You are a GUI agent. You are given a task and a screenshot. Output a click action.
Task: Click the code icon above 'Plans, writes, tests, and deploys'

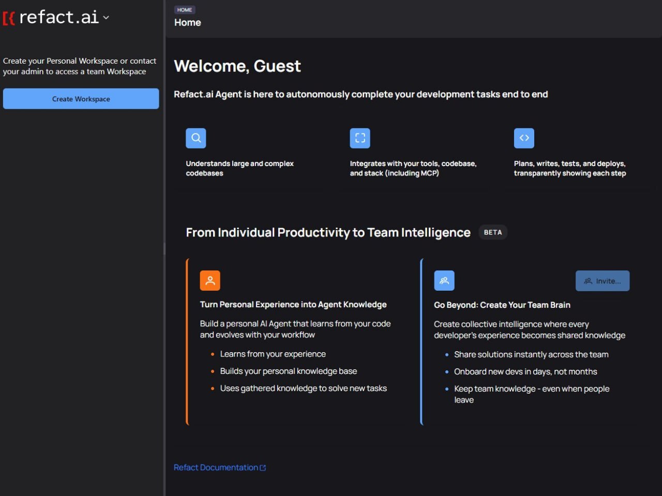(524, 138)
